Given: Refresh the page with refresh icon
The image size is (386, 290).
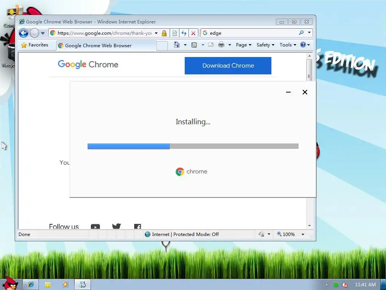Looking at the screenshot, I should click(x=184, y=33).
